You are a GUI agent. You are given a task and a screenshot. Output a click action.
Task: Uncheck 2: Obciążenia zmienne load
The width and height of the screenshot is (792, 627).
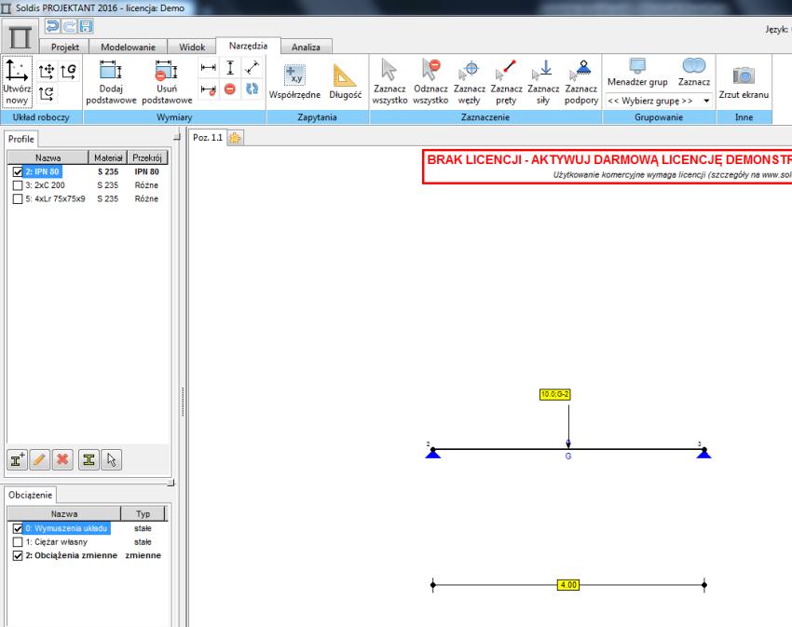click(18, 556)
